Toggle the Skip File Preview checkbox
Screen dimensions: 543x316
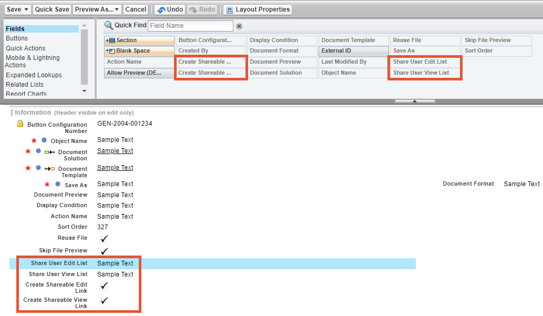click(104, 251)
